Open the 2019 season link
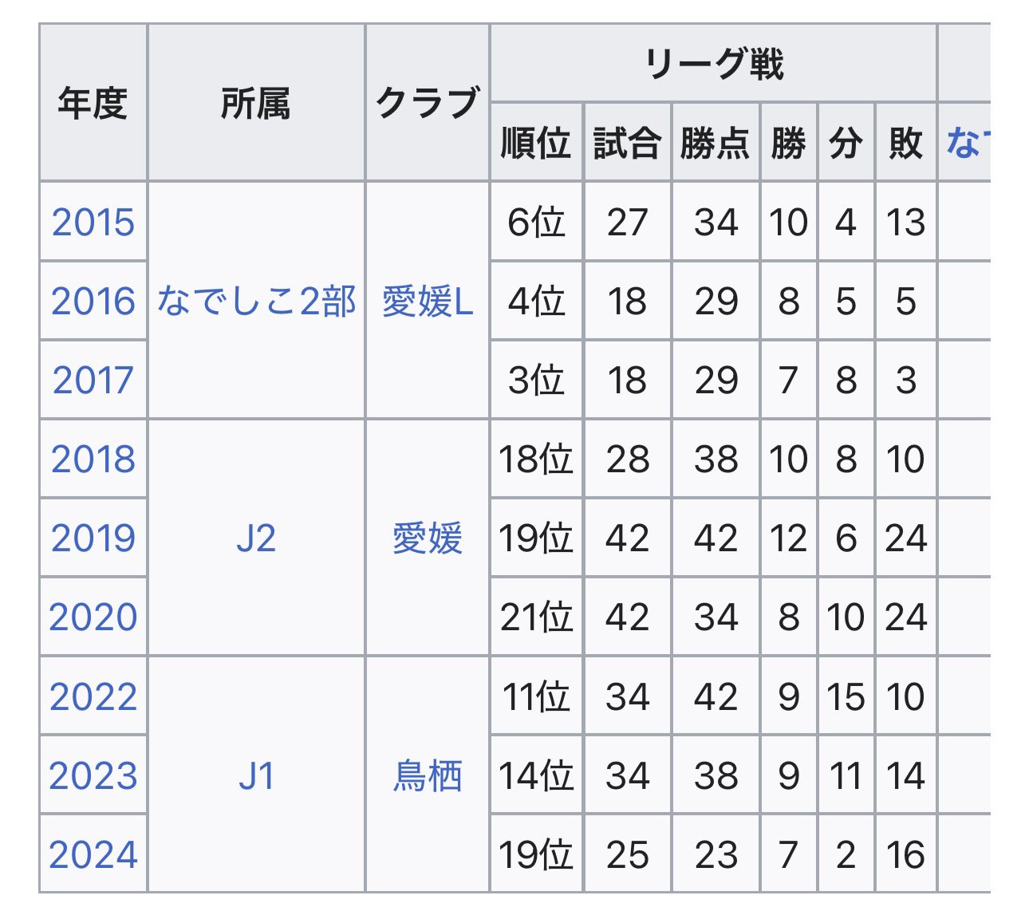This screenshot has width=1029, height=915. click(93, 538)
